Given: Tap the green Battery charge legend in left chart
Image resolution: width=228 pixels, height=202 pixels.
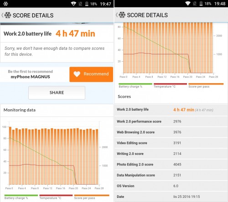Looking at the screenshot, I should point(21,197).
